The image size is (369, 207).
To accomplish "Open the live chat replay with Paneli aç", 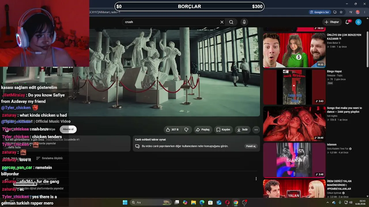I will click(x=251, y=146).
